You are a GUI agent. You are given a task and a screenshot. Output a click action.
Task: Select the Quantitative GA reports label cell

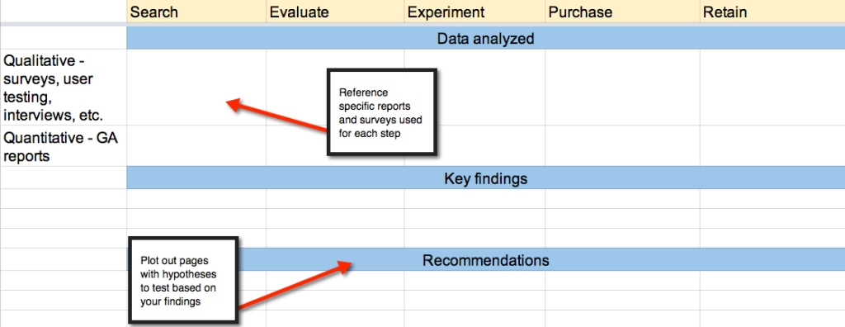pyautogui.click(x=63, y=146)
